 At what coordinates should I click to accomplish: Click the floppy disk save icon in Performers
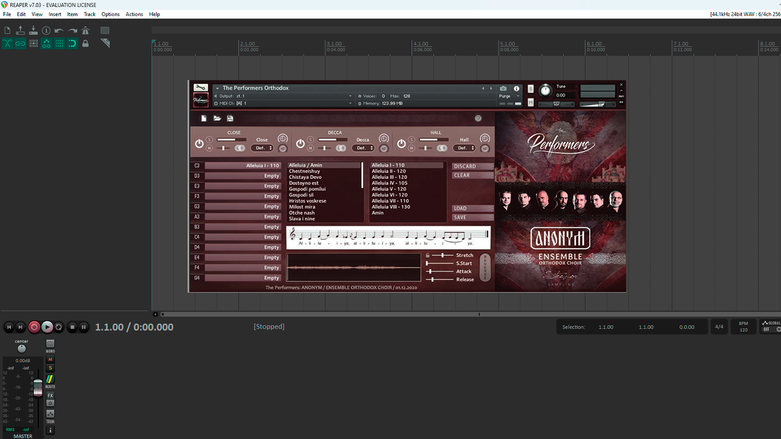(230, 118)
